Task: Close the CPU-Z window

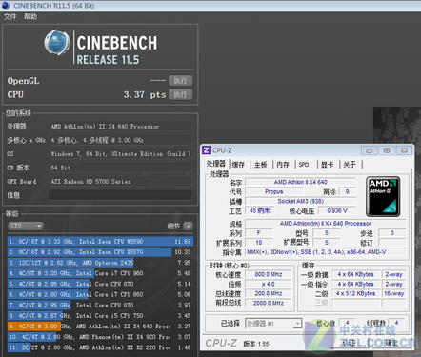Action: click(x=404, y=150)
